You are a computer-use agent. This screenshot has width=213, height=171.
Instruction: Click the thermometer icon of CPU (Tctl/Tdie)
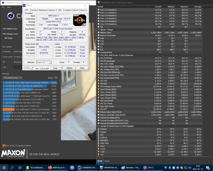pos(99,58)
